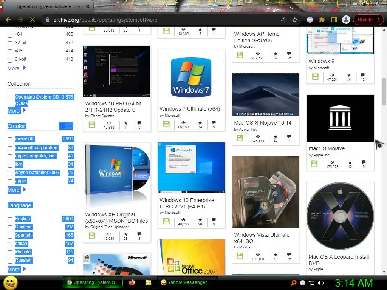Open the Extensions puzzle icon

pyautogui.click(x=322, y=20)
